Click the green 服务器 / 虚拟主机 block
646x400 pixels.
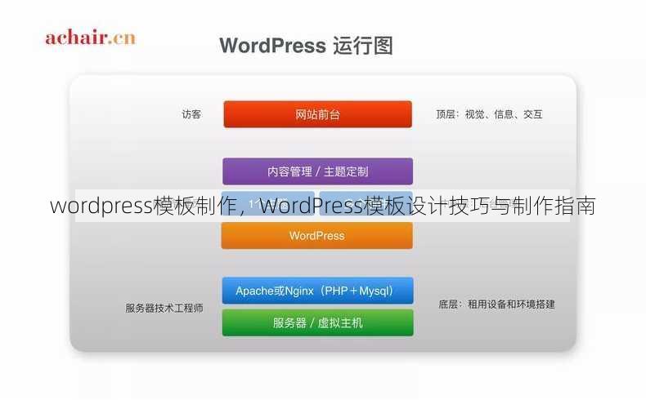pos(317,322)
